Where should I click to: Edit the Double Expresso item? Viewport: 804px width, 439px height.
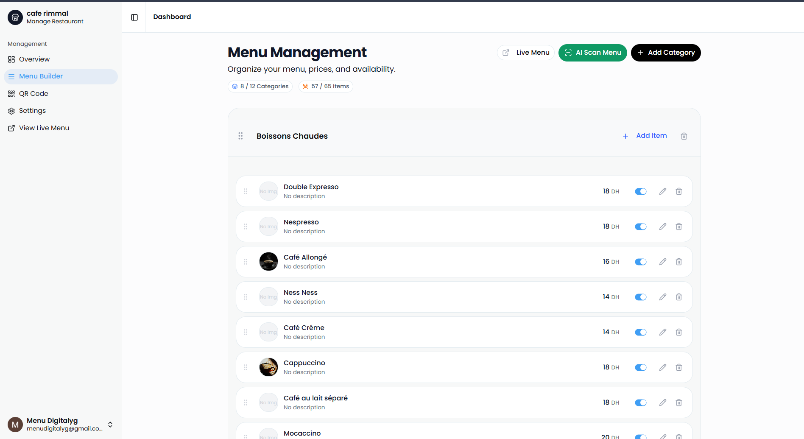pyautogui.click(x=663, y=191)
